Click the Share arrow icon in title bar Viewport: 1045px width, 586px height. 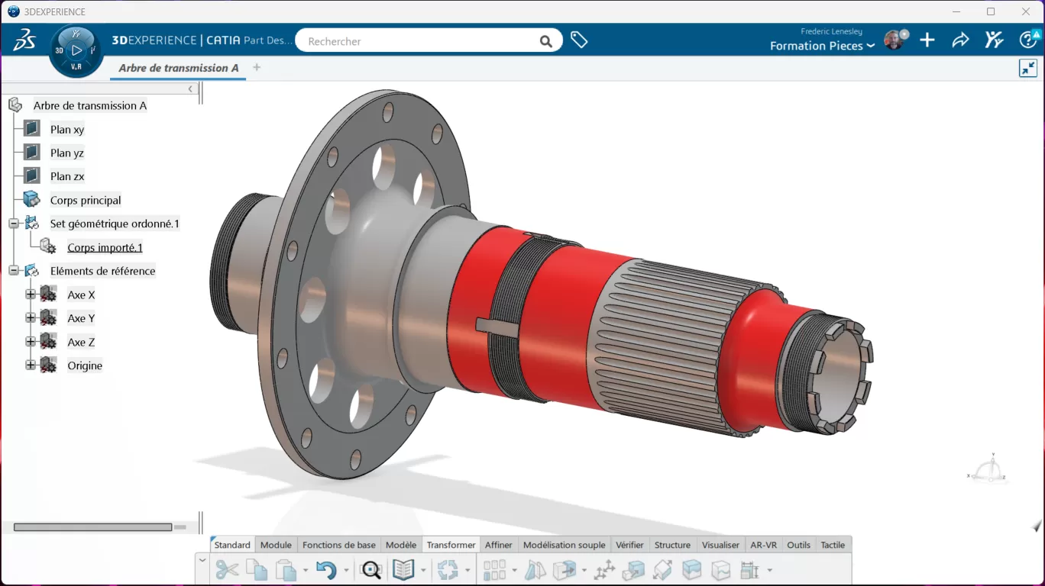(x=960, y=40)
